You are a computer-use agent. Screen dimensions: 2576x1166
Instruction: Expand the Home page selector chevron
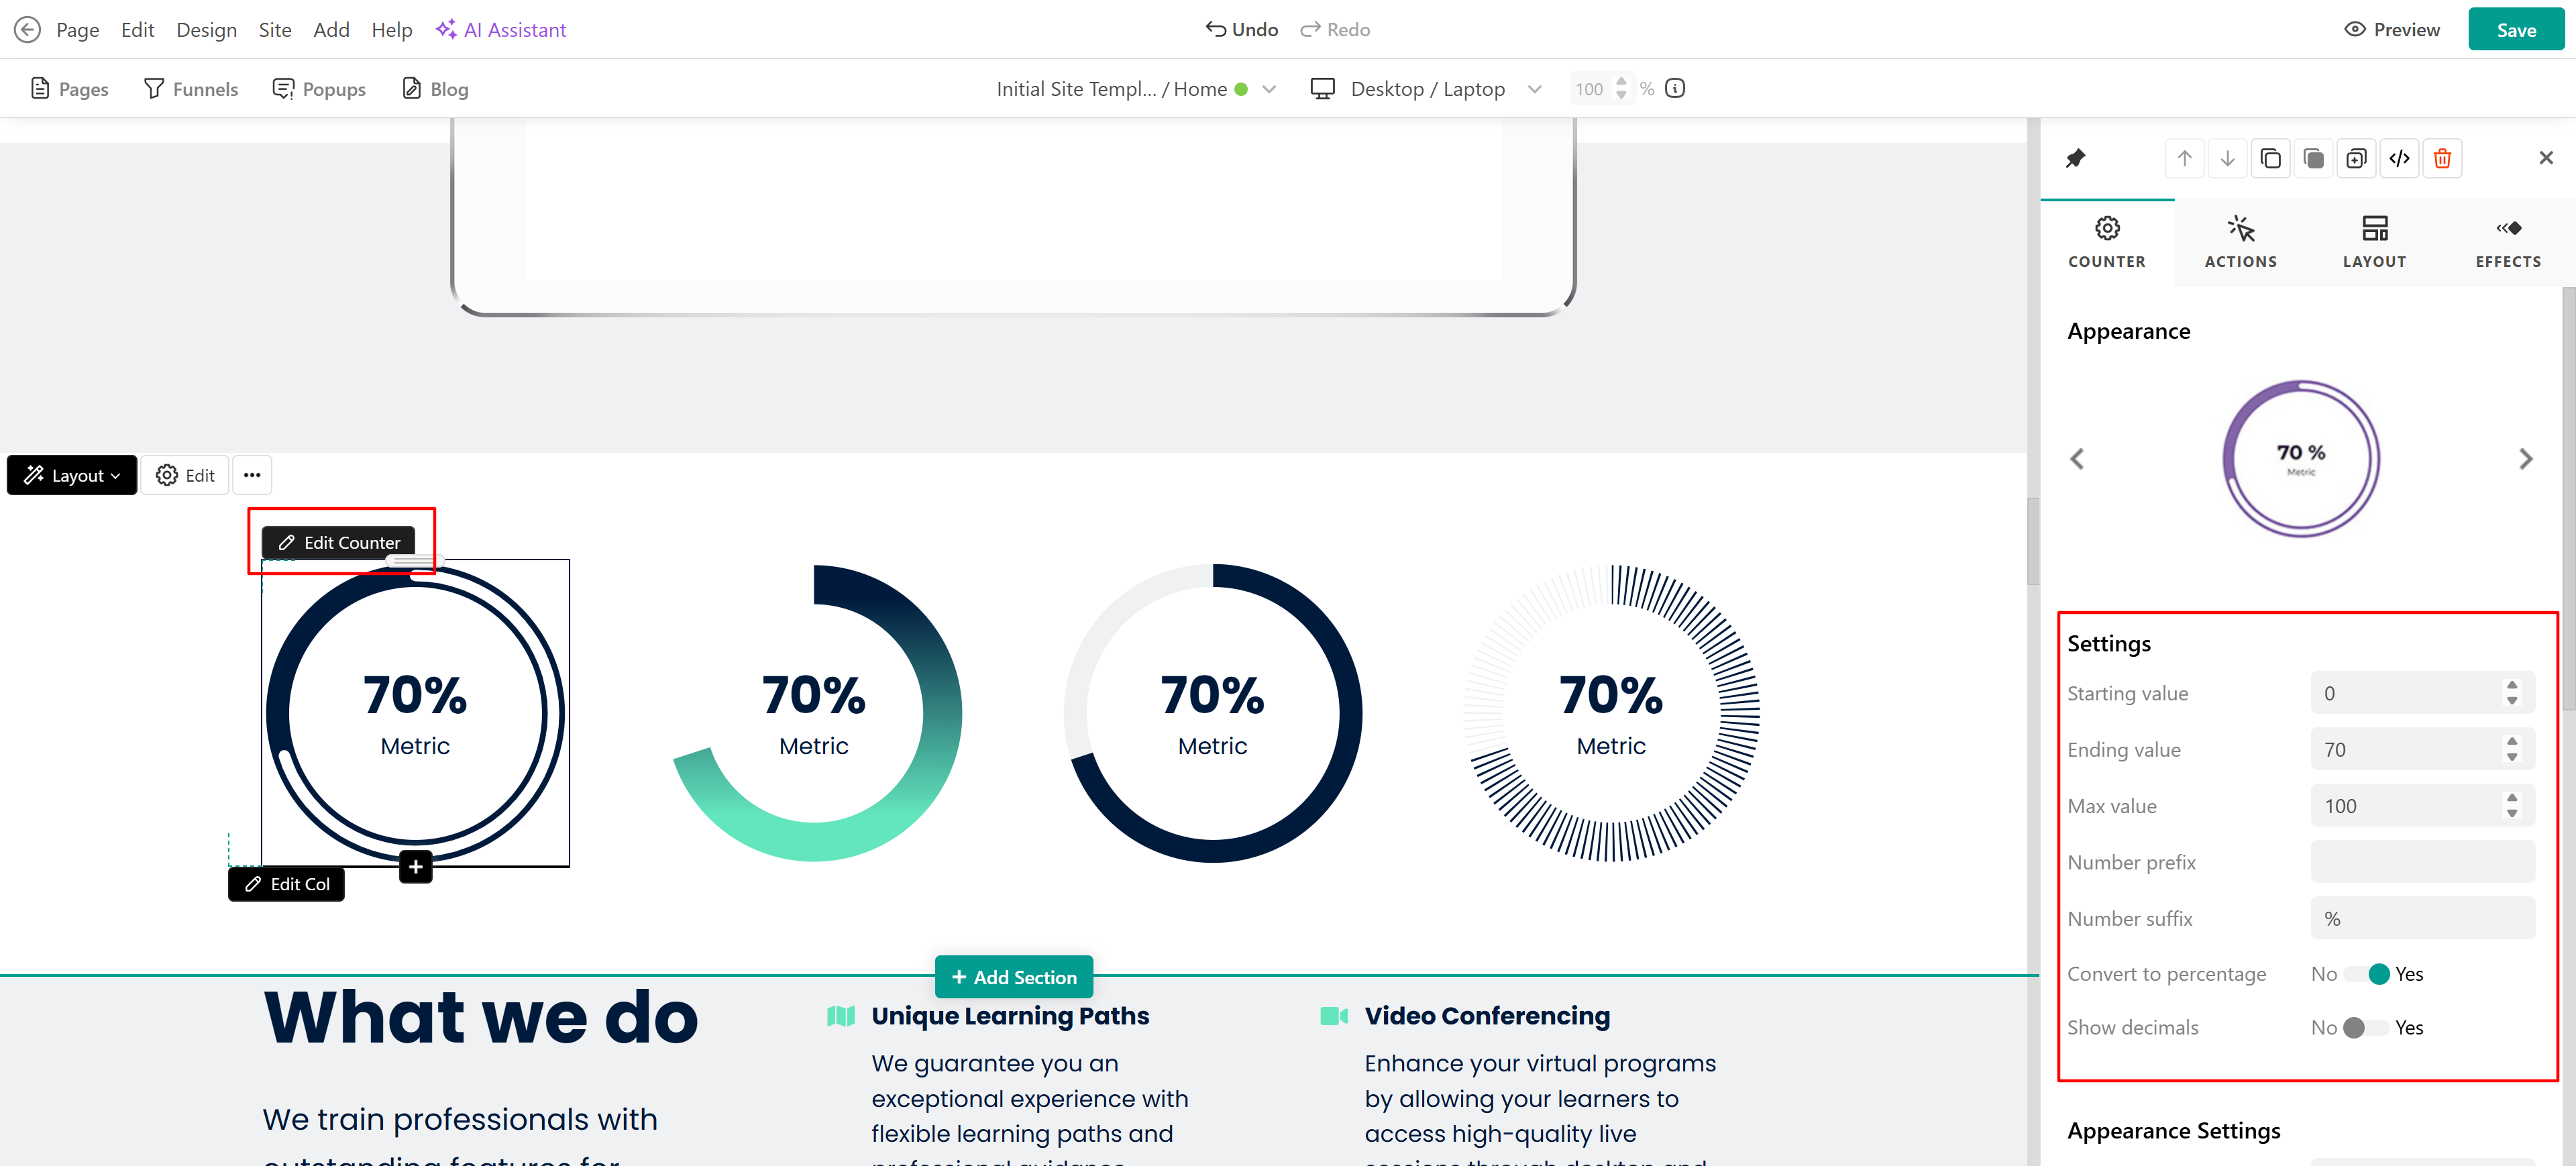1269,89
